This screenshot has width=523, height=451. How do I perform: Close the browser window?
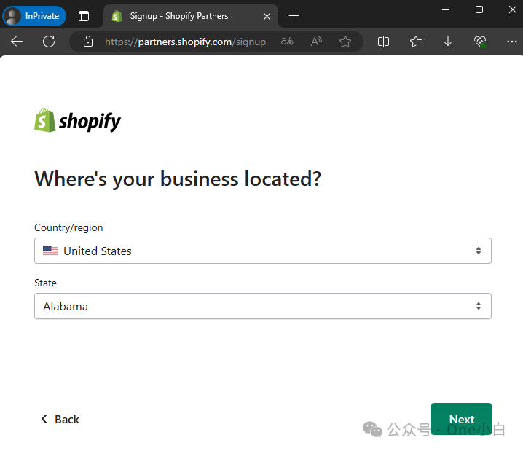(x=513, y=9)
